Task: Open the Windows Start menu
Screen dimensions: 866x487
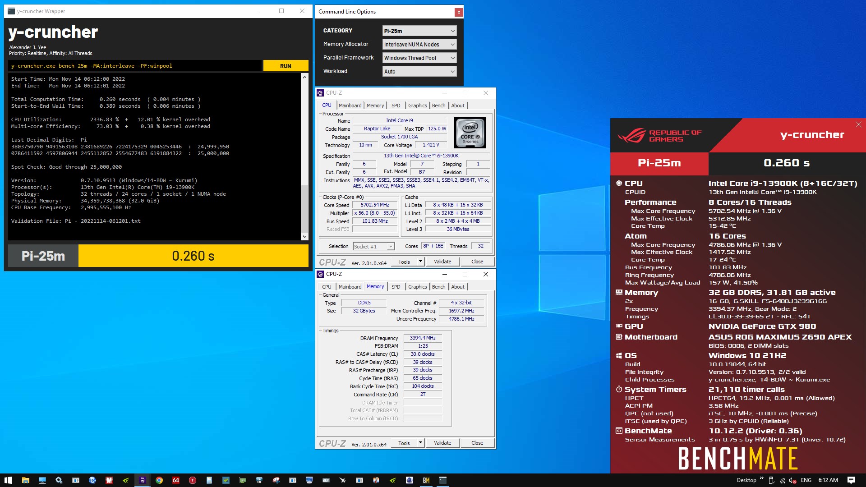Action: pyautogui.click(x=8, y=480)
